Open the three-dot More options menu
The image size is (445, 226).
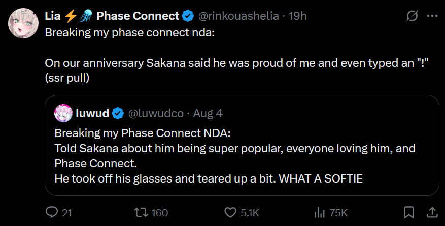[x=432, y=16]
